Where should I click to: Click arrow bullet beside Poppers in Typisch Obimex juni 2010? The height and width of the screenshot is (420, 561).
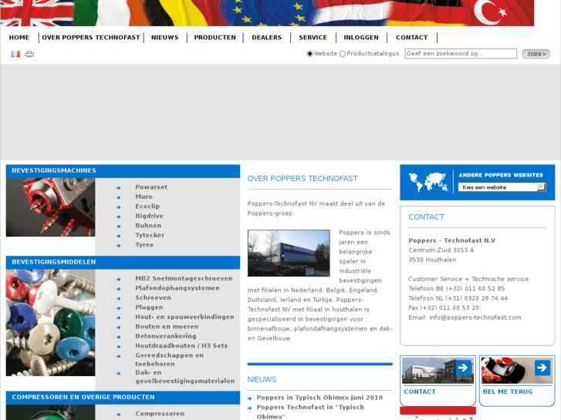(x=249, y=398)
